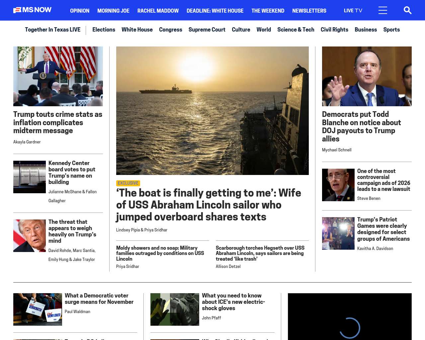Read 'Moldy showers and no soap' story
The height and width of the screenshot is (340, 425).
pos(160,253)
